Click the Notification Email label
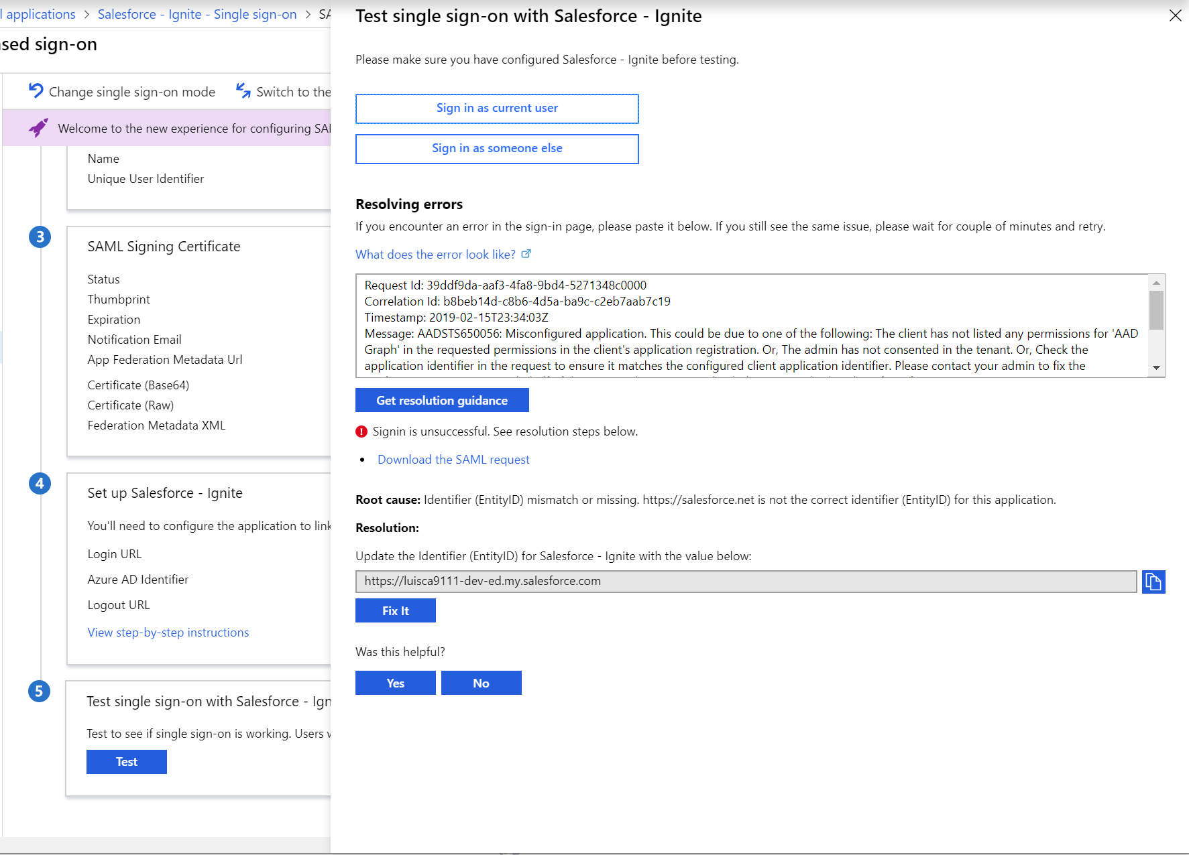Image resolution: width=1189 pixels, height=855 pixels. [x=134, y=340]
